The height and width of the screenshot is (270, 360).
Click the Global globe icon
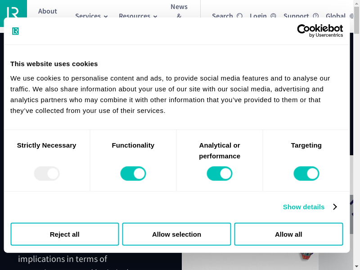click(352, 16)
